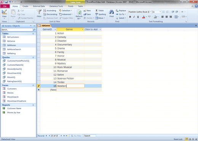Image resolution: width=198 pixels, height=141 pixels.
Task: Go to next record in navigator
Action: click(x=61, y=136)
